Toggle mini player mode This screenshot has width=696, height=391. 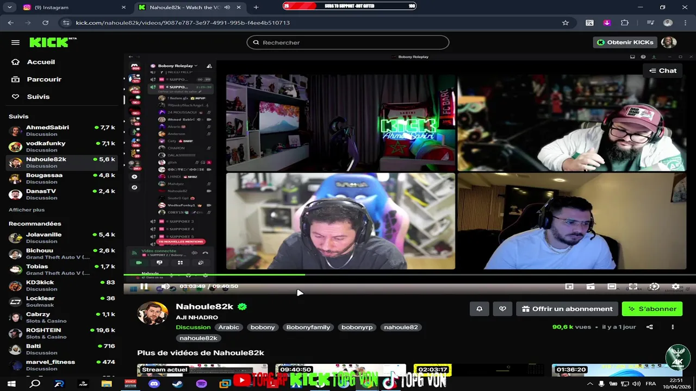click(x=569, y=286)
